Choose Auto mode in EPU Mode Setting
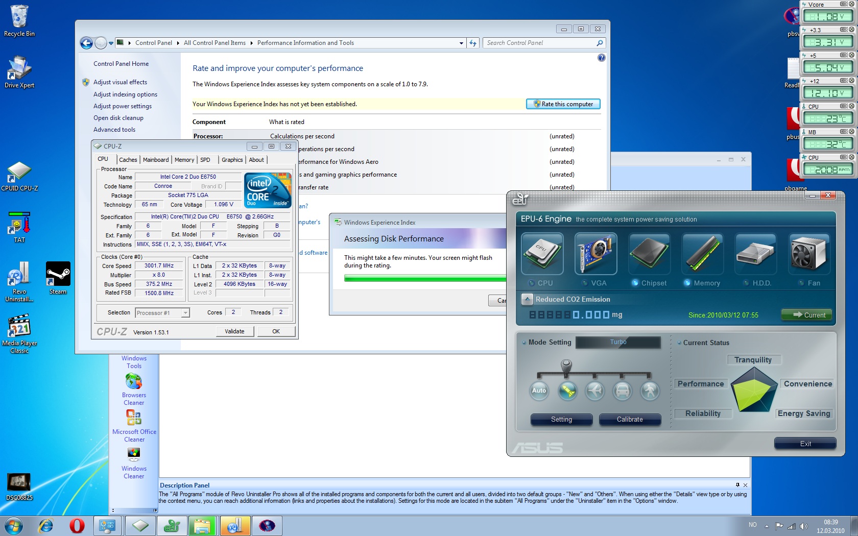The image size is (858, 536). [x=539, y=391]
